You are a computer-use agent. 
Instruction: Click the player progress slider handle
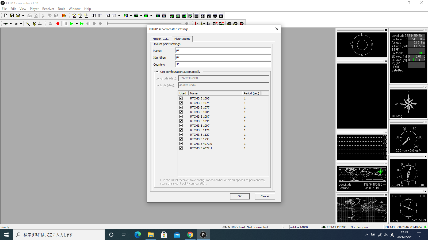(107, 24)
